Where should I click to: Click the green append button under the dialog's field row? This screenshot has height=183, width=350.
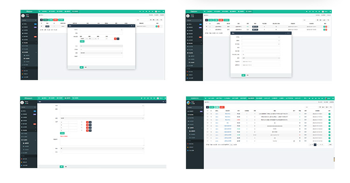pos(82,41)
